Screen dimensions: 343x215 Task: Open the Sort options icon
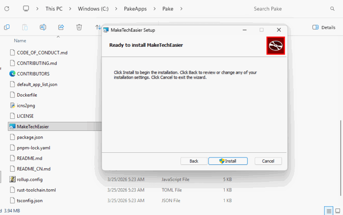pyautogui.click(x=98, y=27)
